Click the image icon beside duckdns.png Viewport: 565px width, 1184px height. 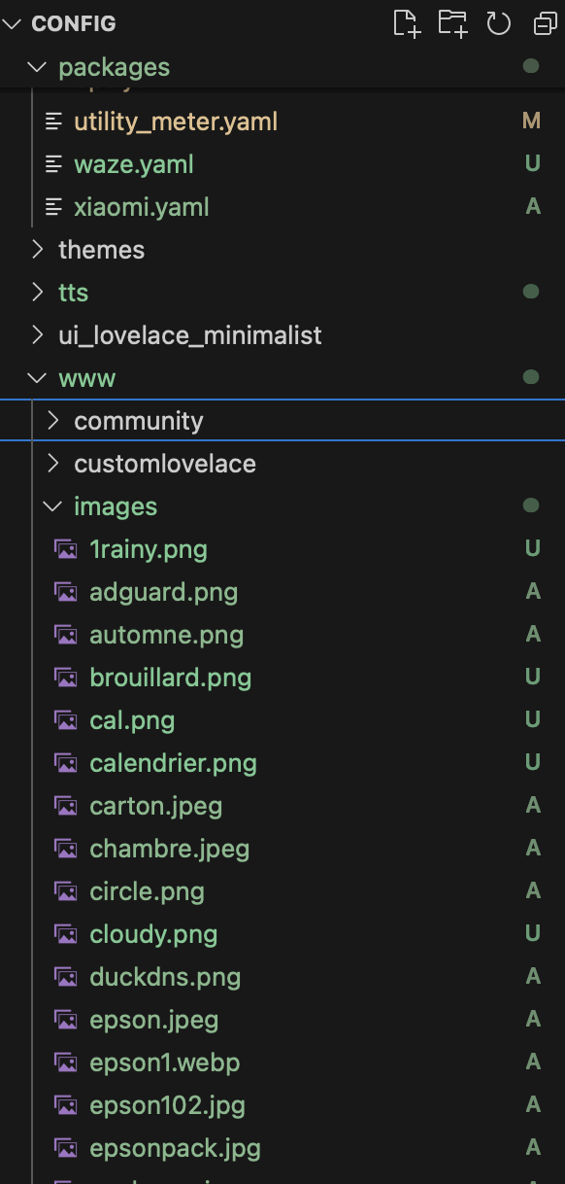pos(66,977)
